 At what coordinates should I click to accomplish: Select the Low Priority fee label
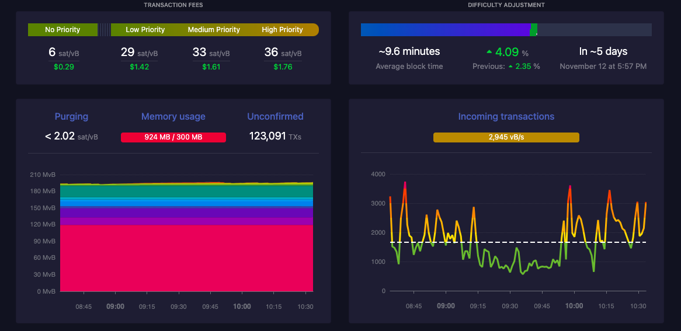point(145,30)
